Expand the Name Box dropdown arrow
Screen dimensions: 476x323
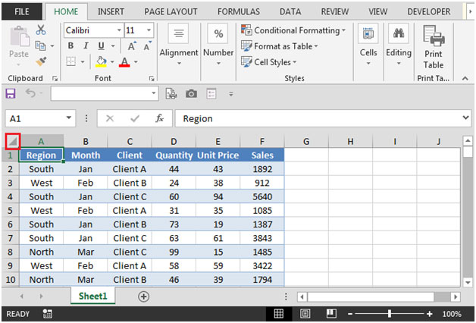(69, 119)
